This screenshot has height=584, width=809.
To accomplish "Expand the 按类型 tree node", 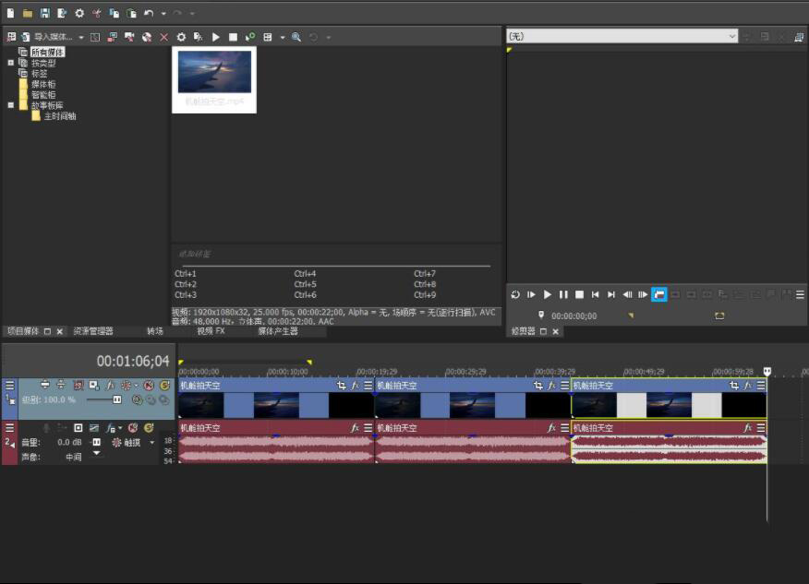I will point(11,63).
